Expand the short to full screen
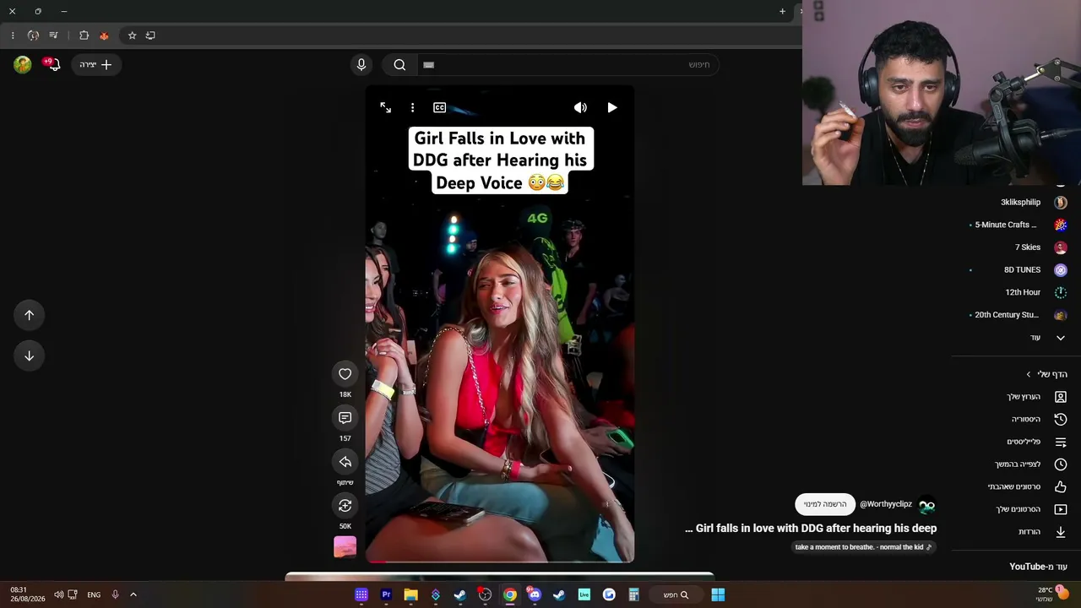This screenshot has height=608, width=1081. tap(385, 107)
